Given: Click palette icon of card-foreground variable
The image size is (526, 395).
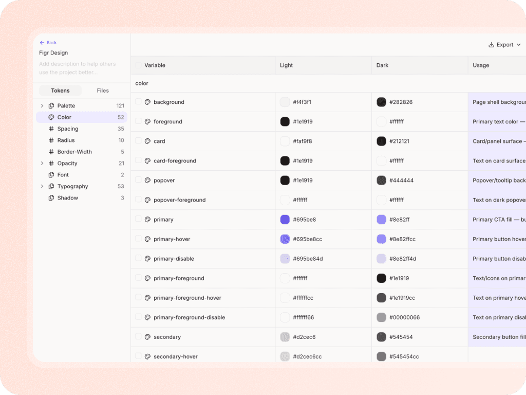Looking at the screenshot, I should pyautogui.click(x=147, y=161).
